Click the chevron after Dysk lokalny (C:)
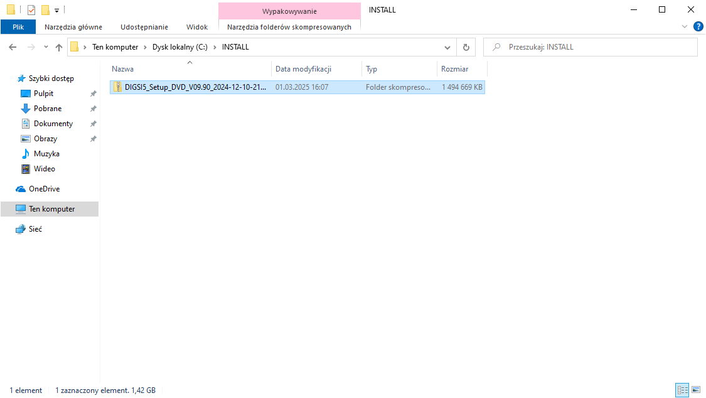 (215, 47)
